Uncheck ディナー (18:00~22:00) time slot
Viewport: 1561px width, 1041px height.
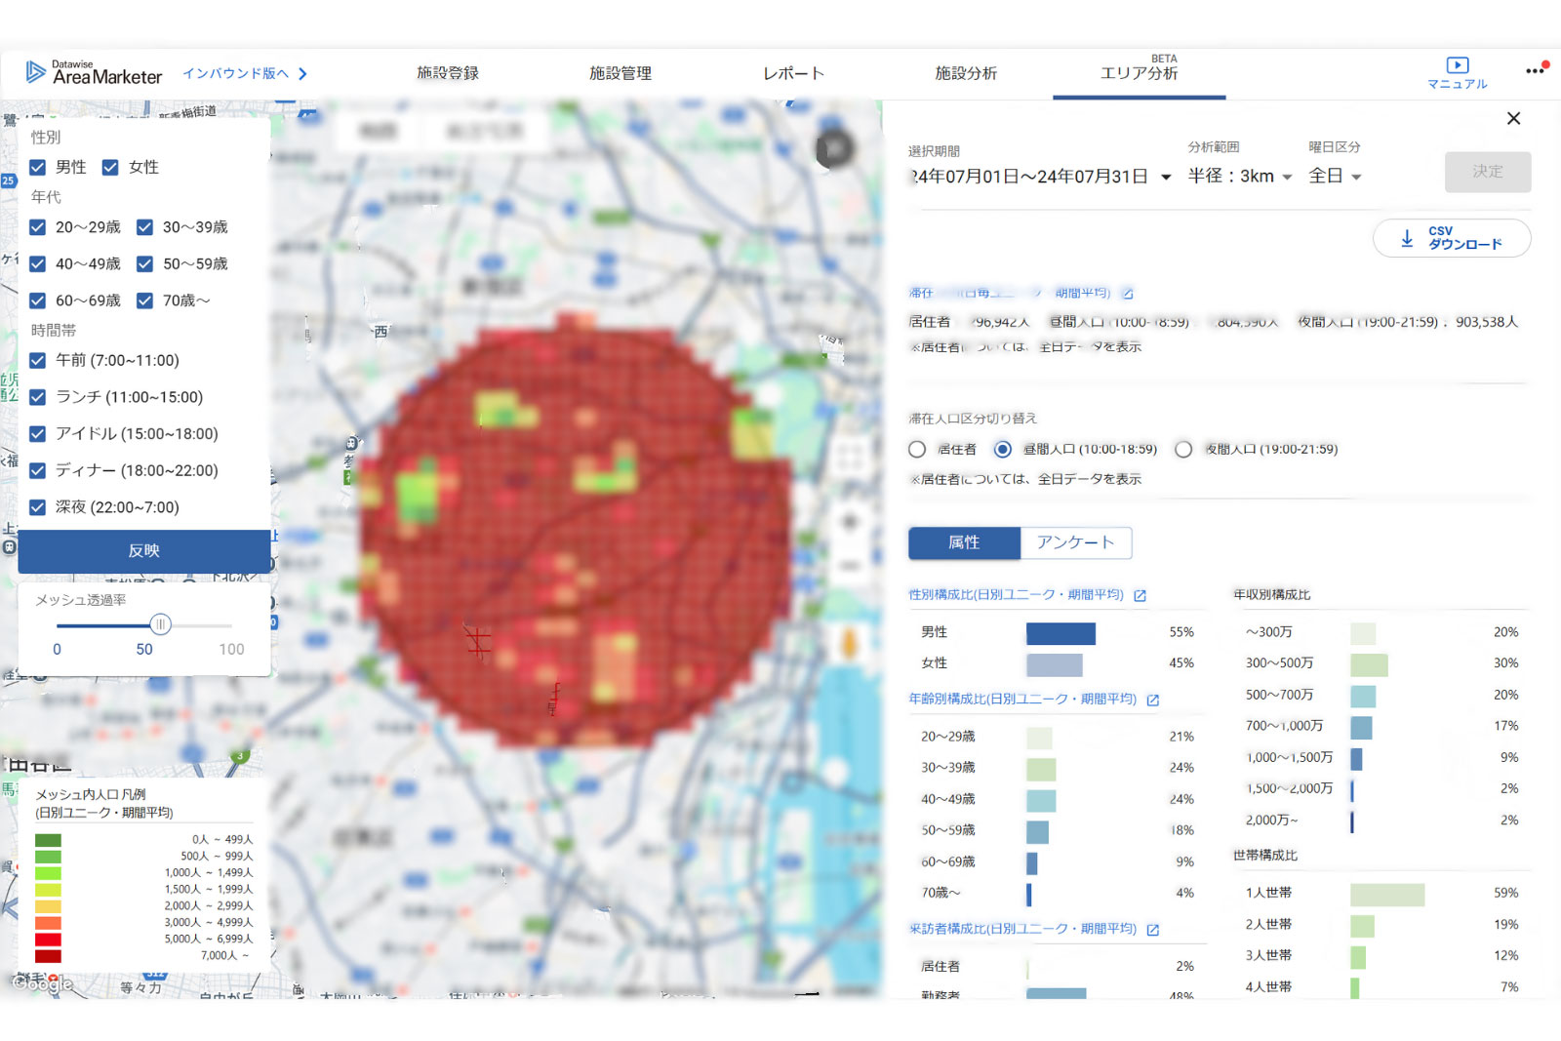click(37, 470)
